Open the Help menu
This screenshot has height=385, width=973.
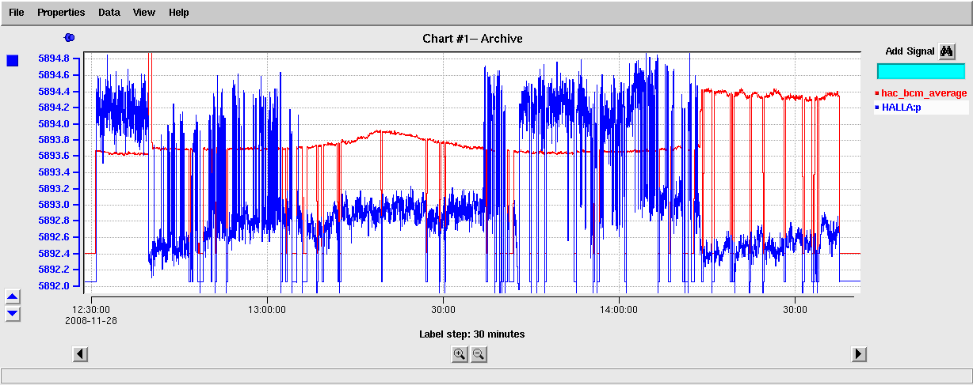(179, 13)
